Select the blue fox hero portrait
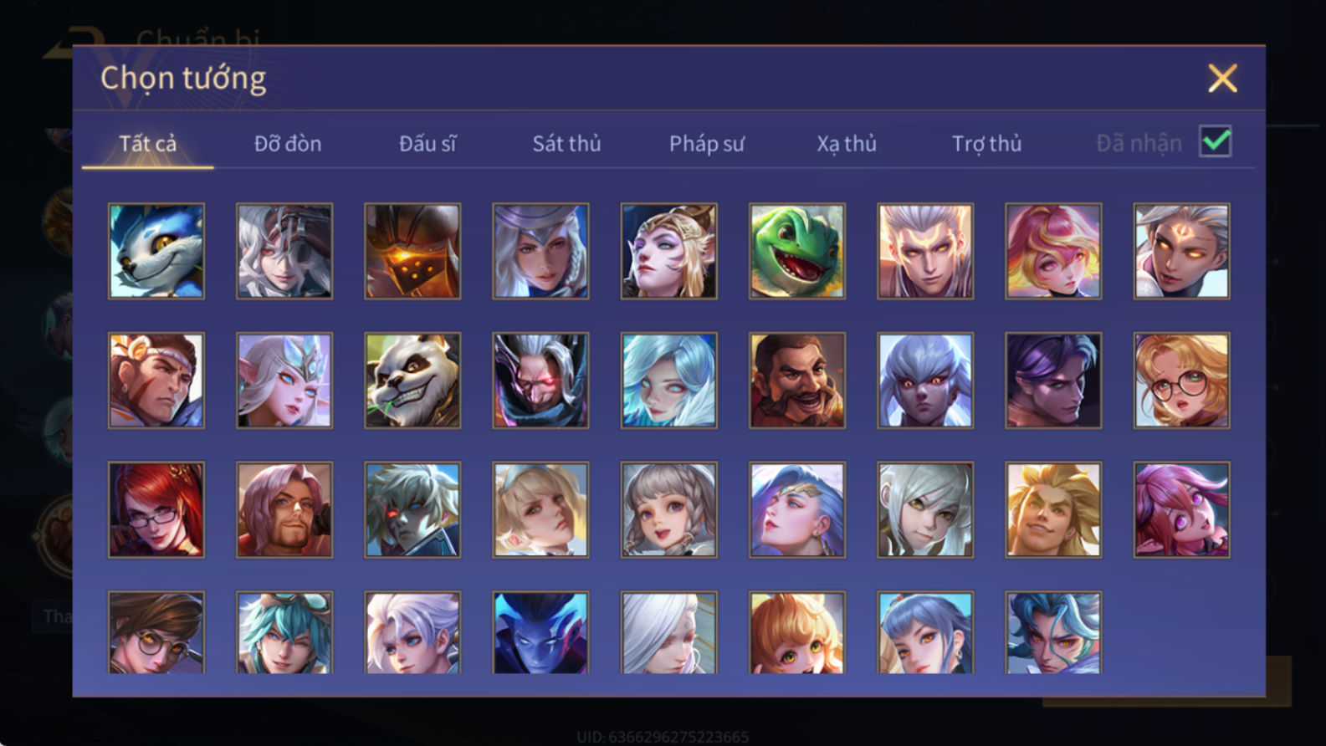Image resolution: width=1326 pixels, height=746 pixels. click(156, 251)
